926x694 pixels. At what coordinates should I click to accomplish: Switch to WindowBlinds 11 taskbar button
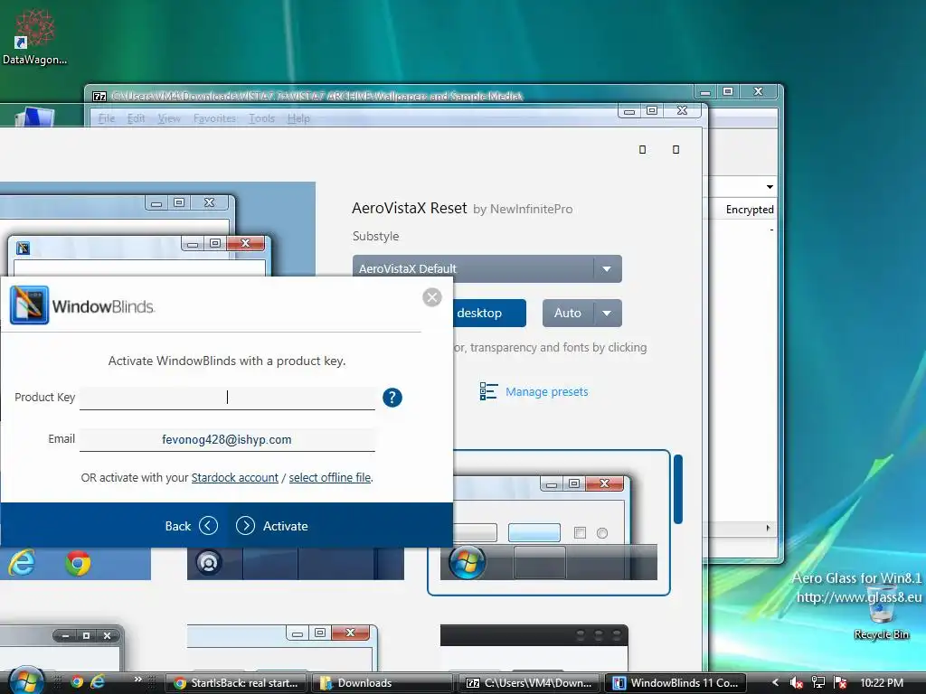coord(675,683)
